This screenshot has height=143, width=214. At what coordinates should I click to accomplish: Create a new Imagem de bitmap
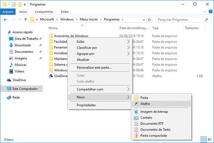pos(161,112)
